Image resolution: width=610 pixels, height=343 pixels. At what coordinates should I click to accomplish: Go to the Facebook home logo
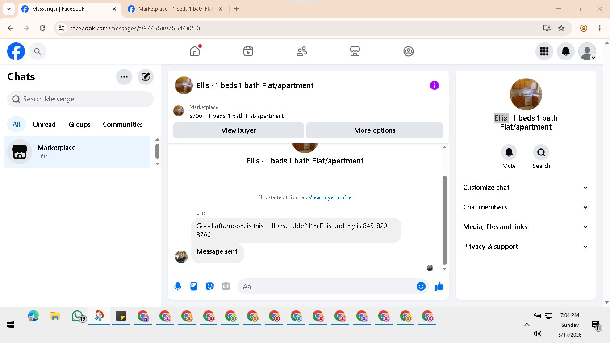pos(16,51)
